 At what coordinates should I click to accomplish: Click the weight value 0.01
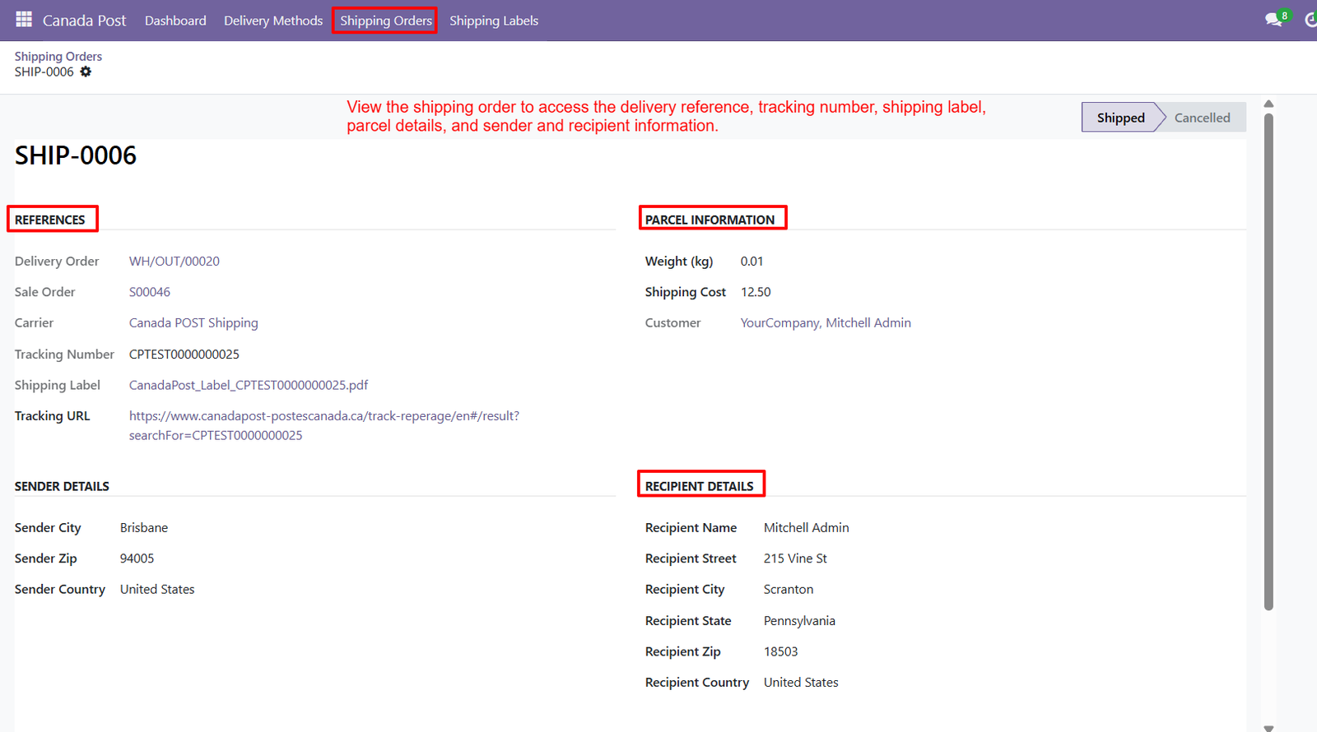[752, 261]
